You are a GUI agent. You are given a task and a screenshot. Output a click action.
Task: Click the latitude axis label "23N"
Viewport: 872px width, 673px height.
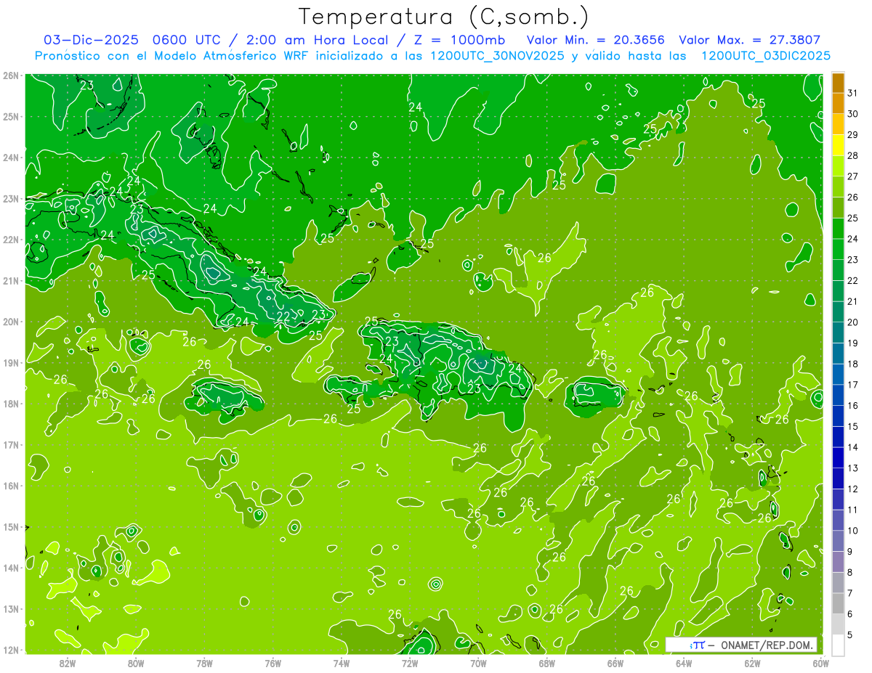(x=10, y=198)
